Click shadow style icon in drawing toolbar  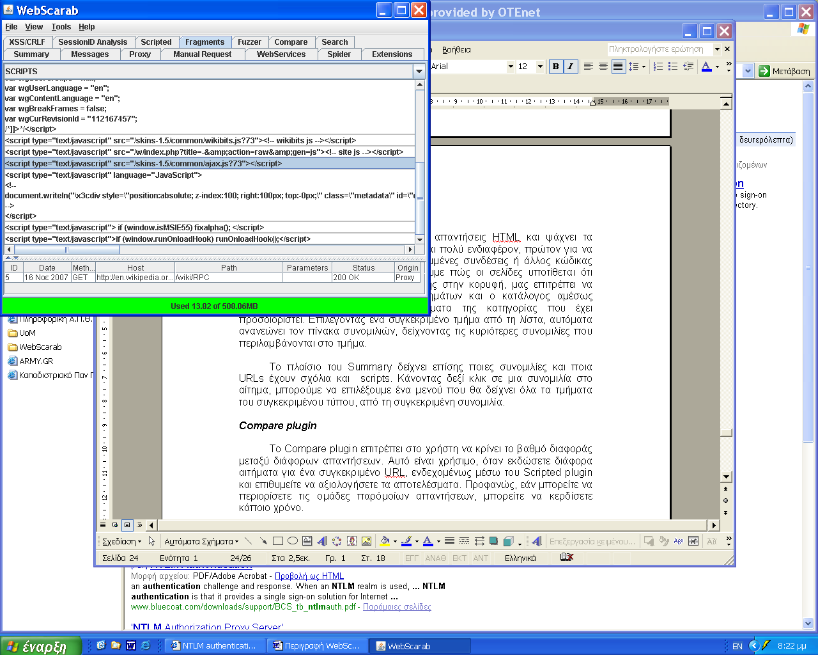(x=494, y=541)
